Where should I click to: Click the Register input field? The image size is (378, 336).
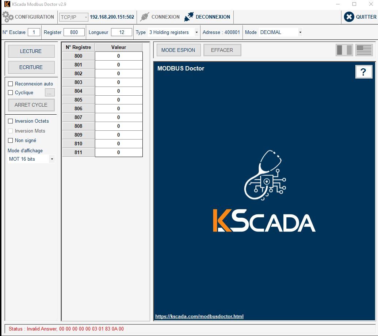(x=74, y=32)
